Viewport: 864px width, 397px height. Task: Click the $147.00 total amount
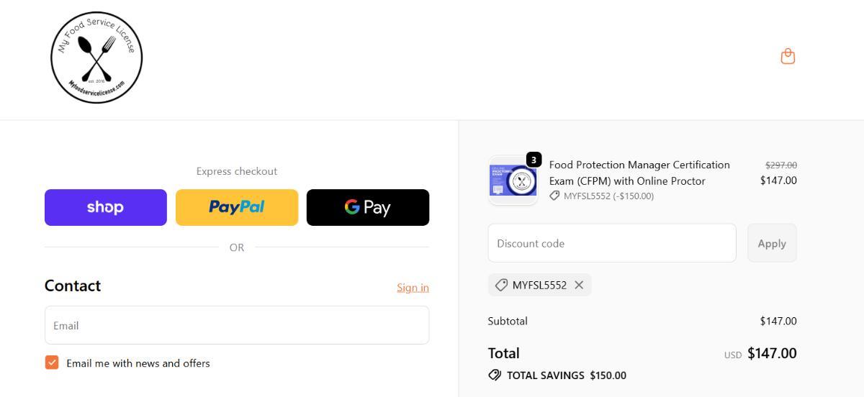772,353
